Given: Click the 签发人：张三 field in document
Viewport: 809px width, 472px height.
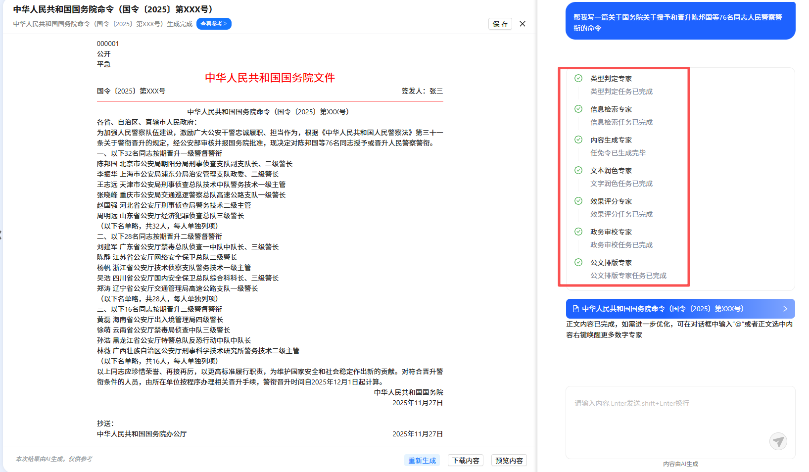Looking at the screenshot, I should pyautogui.click(x=422, y=91).
